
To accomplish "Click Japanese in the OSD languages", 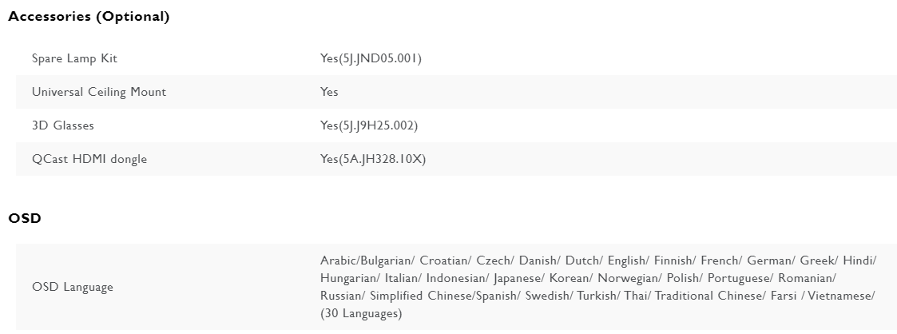I will 518,278.
